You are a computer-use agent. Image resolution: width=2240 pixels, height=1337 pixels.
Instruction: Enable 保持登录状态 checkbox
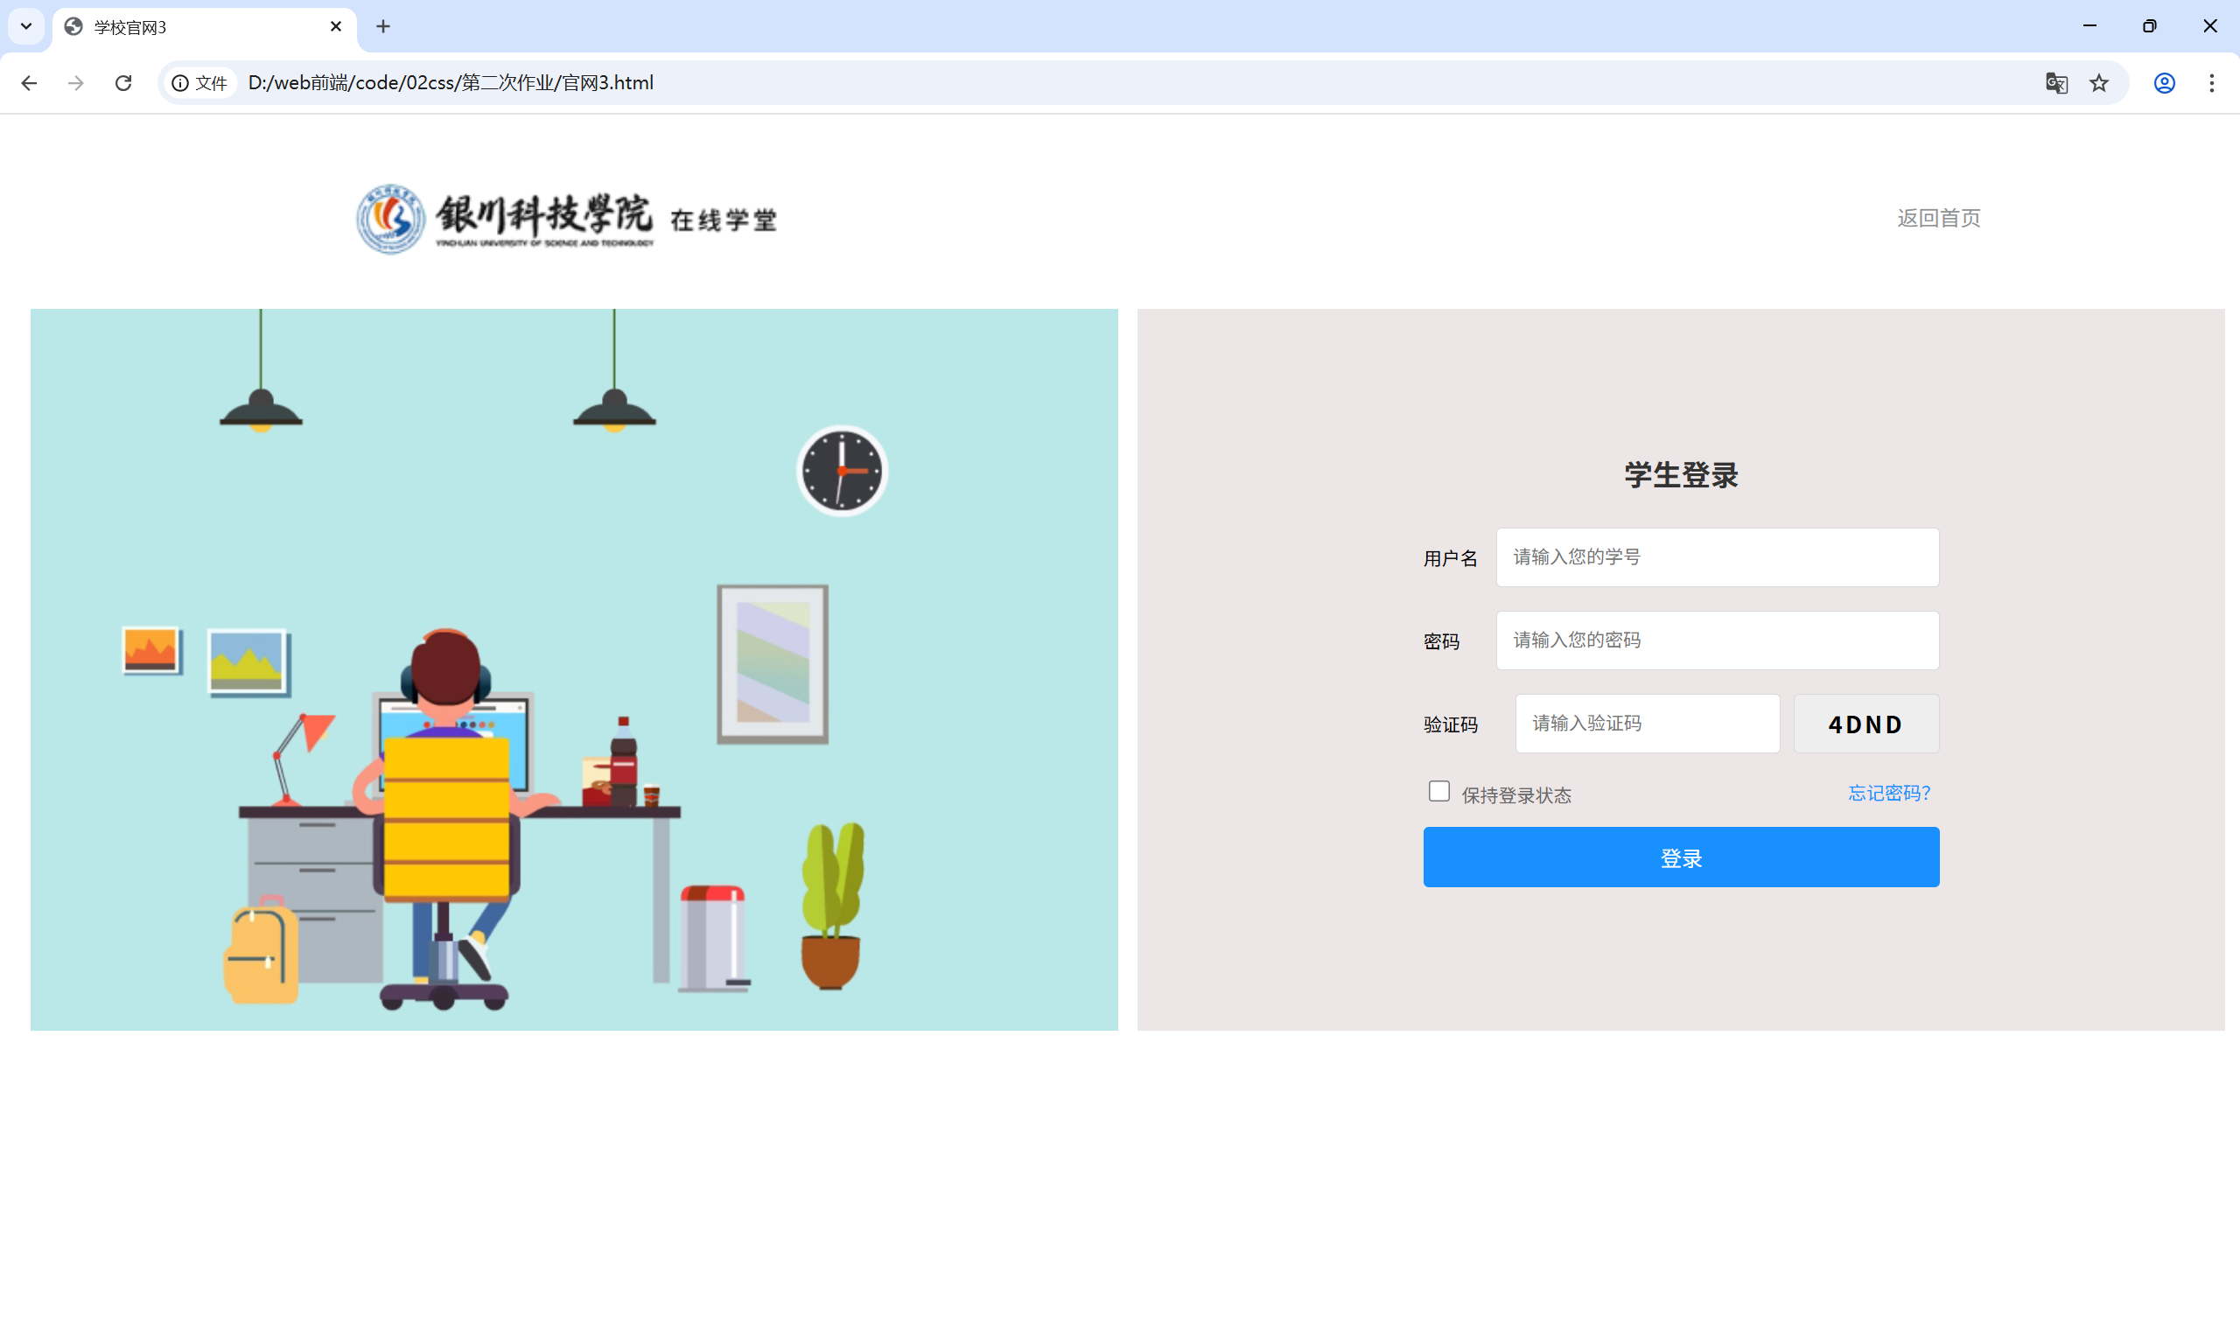[x=1438, y=791]
